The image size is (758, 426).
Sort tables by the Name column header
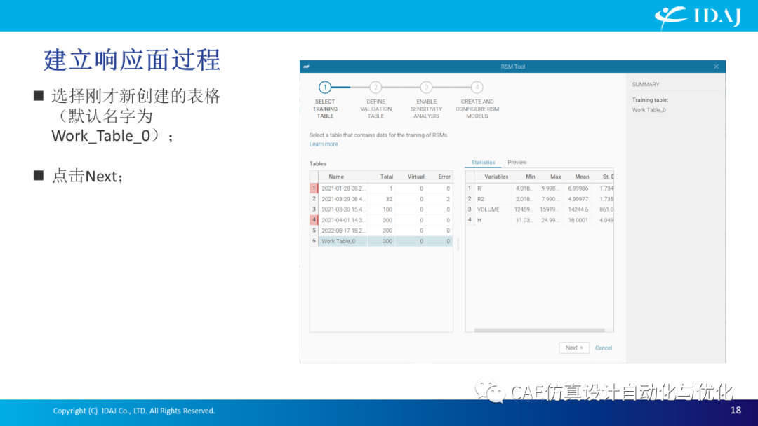(343, 177)
